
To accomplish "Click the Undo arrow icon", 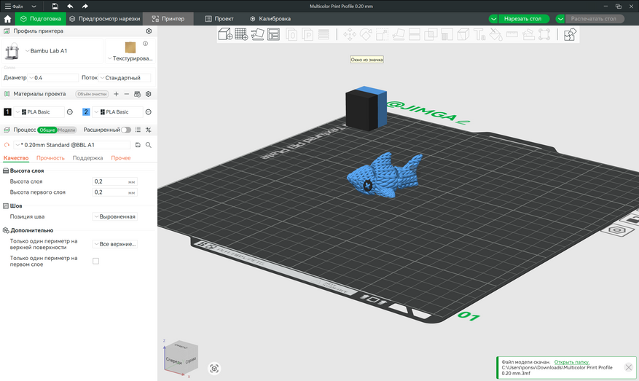I will coord(70,6).
